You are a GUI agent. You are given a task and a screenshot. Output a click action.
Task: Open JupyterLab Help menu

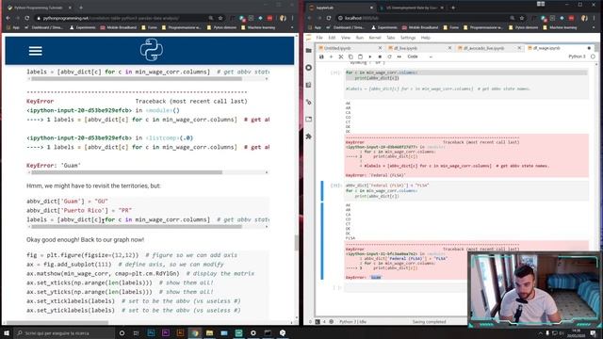pos(425,38)
